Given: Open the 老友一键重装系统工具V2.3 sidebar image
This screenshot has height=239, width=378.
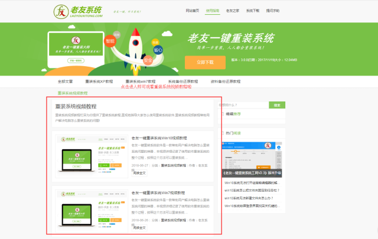Looking at the screenshot, I should coord(252,159).
